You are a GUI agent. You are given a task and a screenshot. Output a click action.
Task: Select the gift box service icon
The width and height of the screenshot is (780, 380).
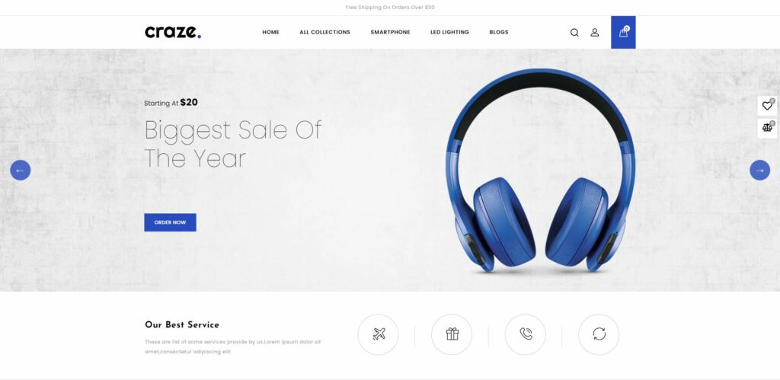(x=452, y=334)
